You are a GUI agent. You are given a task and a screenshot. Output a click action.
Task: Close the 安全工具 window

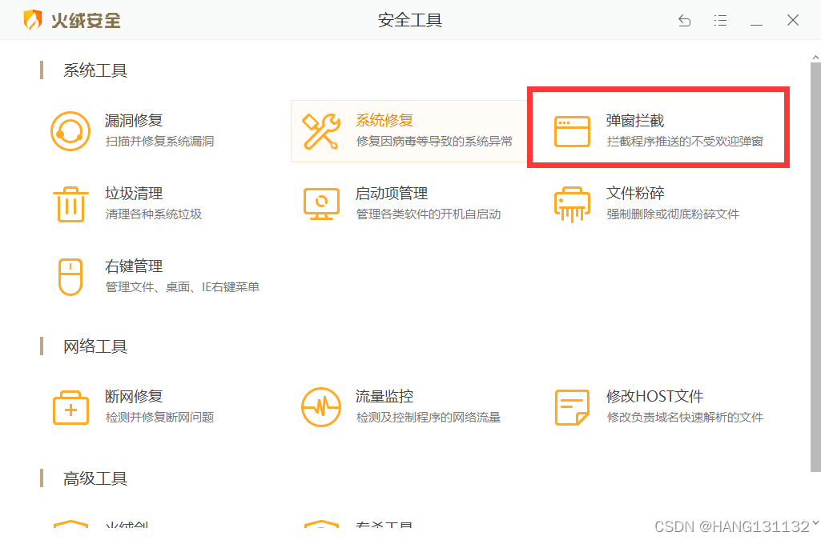click(793, 20)
